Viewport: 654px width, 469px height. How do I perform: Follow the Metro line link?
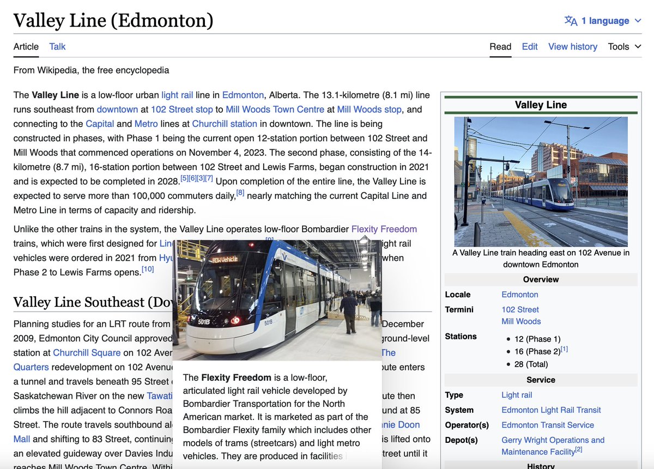[x=146, y=124]
